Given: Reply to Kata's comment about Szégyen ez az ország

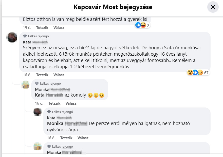Looking at the screenshot, I should 59,75.
